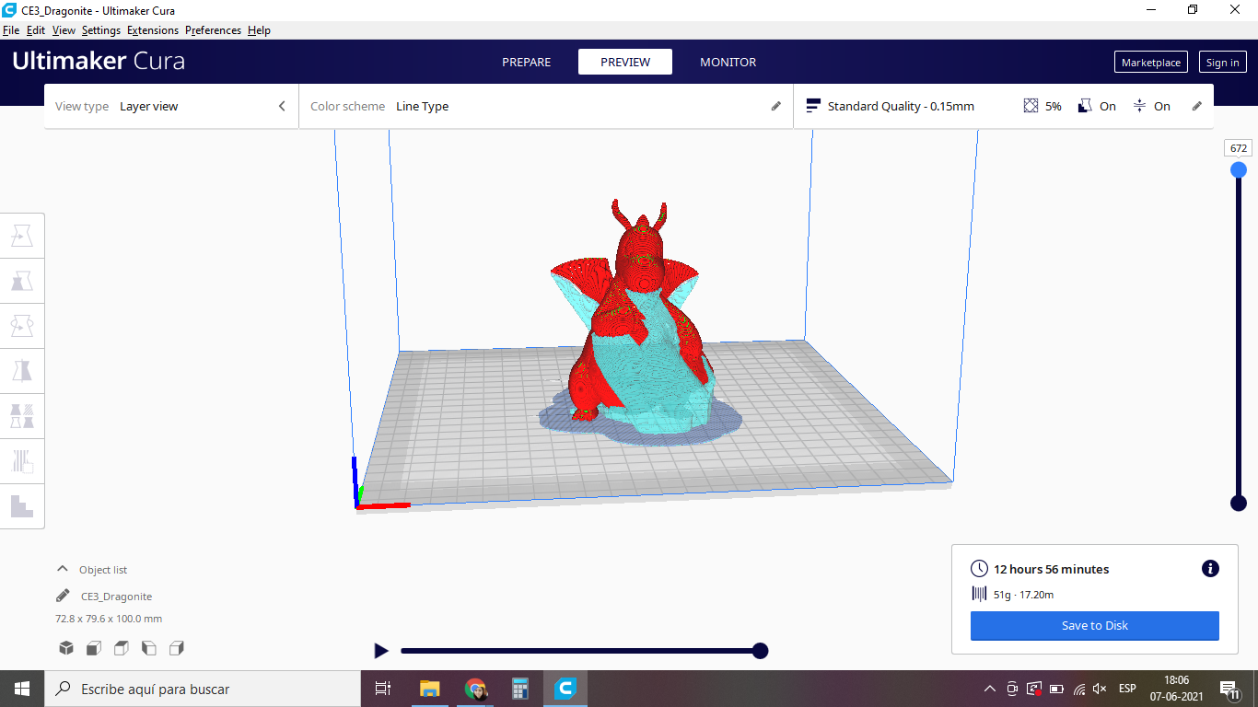
Task: Collapse the View type panel chevron
Action: [282, 106]
